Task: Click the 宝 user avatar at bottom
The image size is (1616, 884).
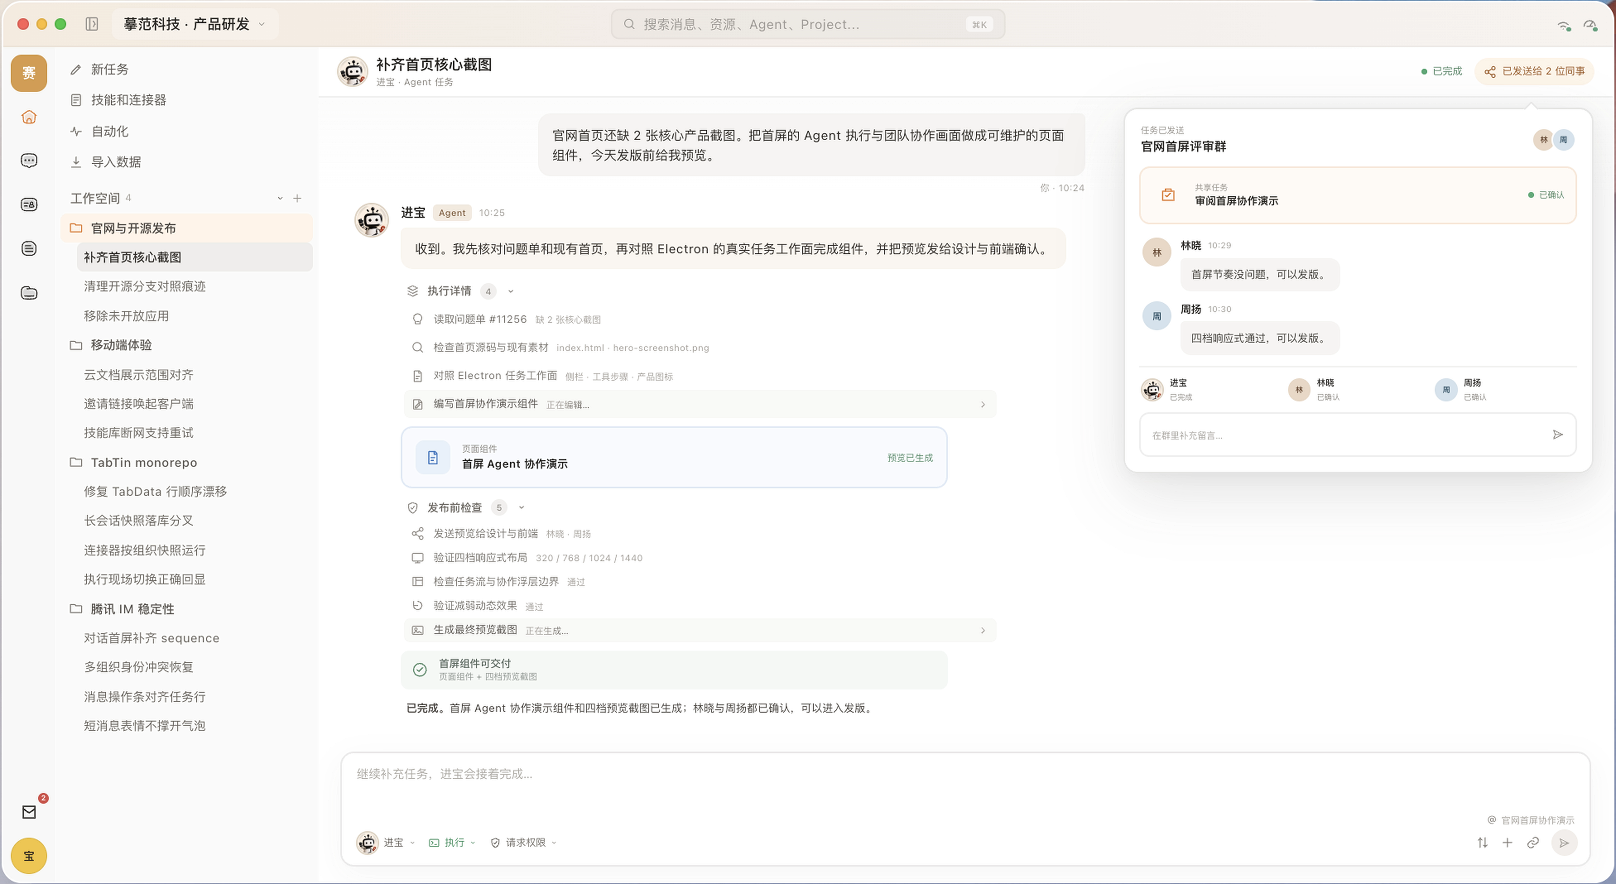Action: [x=29, y=856]
